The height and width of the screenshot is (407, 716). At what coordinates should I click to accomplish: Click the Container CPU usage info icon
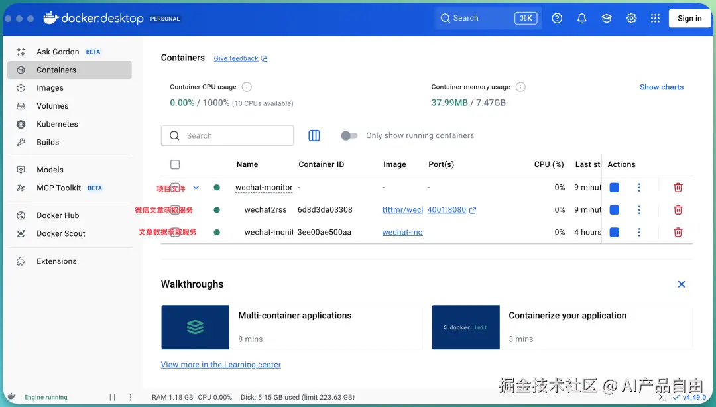point(247,87)
